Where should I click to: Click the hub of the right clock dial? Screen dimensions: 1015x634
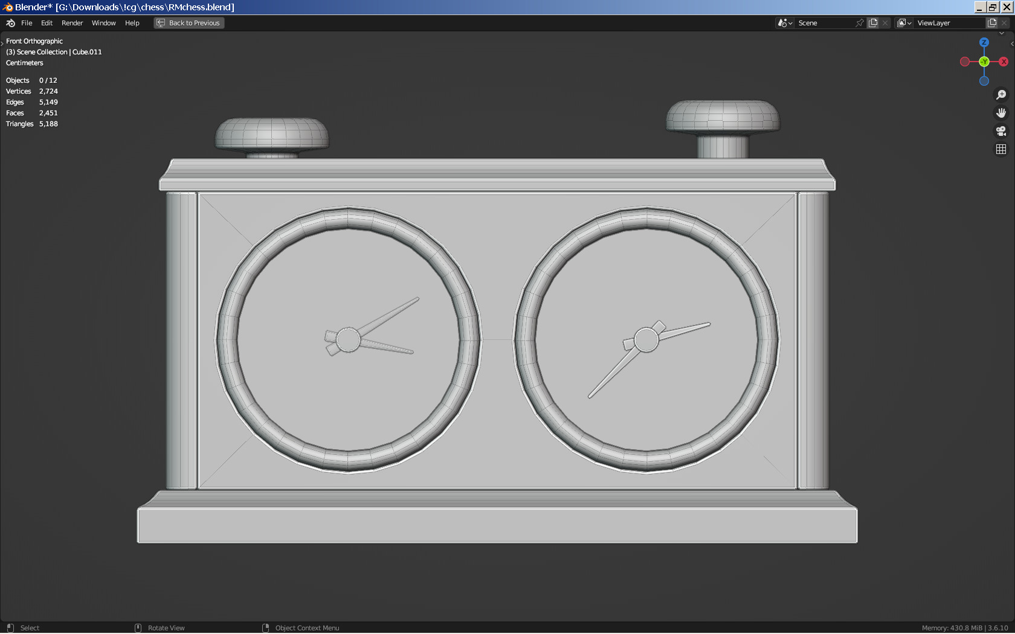tap(646, 340)
